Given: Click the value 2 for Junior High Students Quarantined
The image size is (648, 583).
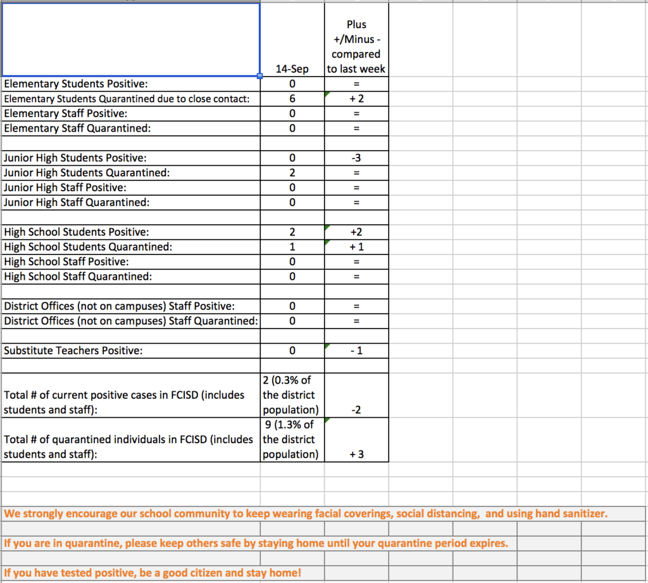Looking at the screenshot, I should tap(292, 173).
